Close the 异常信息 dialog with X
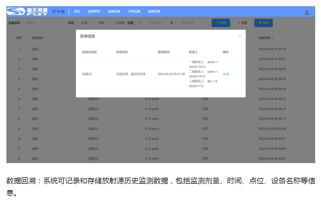The width and height of the screenshot is (321, 205). pyautogui.click(x=240, y=36)
